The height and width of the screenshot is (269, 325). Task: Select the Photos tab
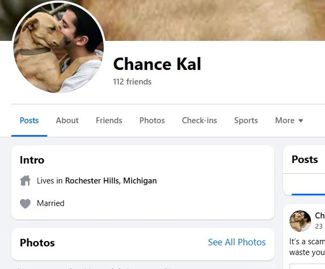[x=152, y=121]
